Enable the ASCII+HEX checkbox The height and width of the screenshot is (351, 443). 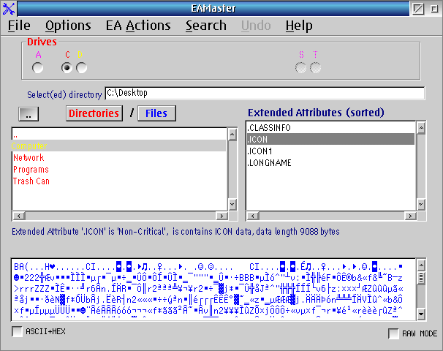17,331
